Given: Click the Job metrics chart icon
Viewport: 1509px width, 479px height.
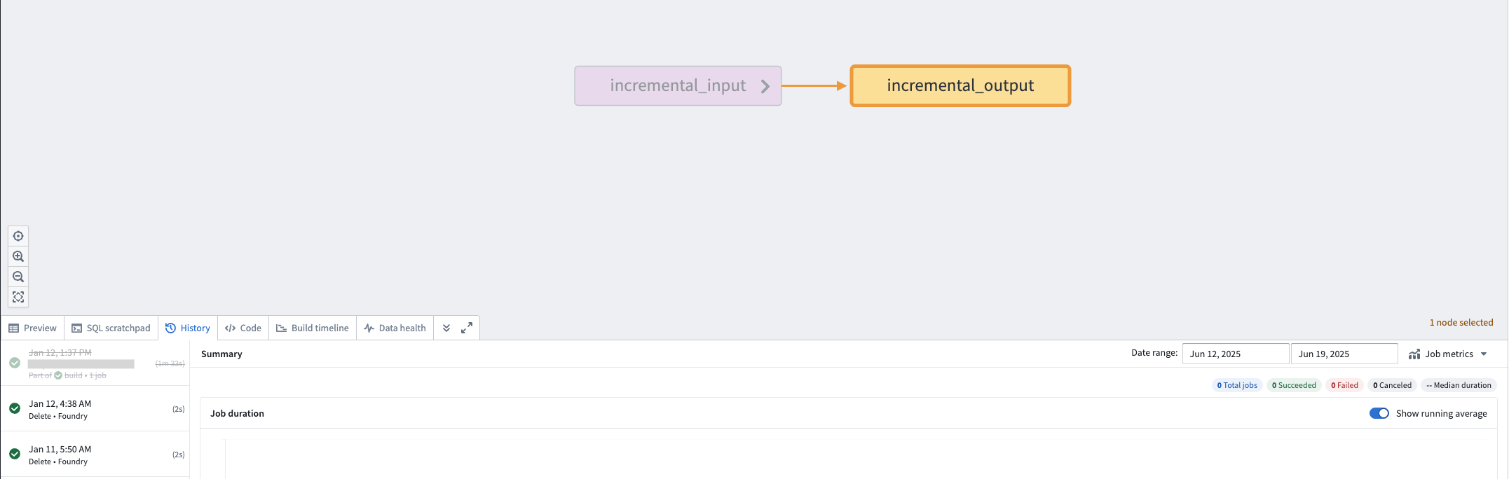Looking at the screenshot, I should pos(1414,354).
